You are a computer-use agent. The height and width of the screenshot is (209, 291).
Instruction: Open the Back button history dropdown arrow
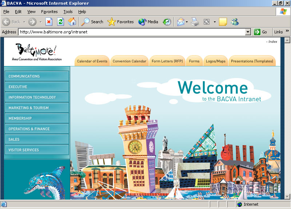24,22
